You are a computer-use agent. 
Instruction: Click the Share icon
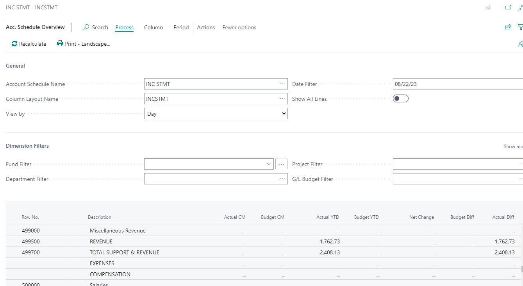[508, 27]
